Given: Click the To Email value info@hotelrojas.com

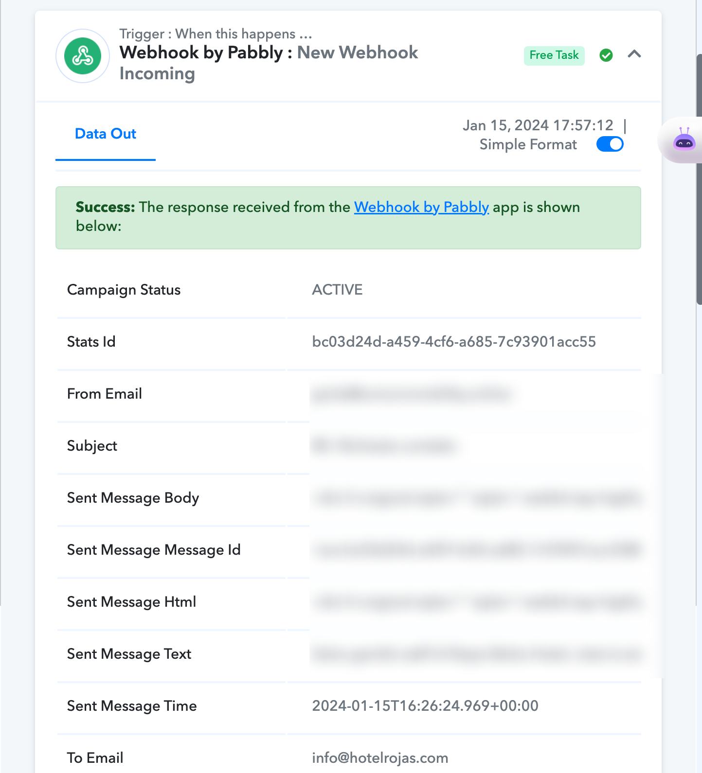Looking at the screenshot, I should tap(380, 758).
